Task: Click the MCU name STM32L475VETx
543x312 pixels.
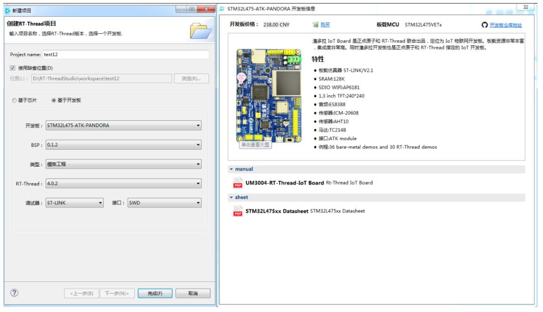Action: click(423, 25)
